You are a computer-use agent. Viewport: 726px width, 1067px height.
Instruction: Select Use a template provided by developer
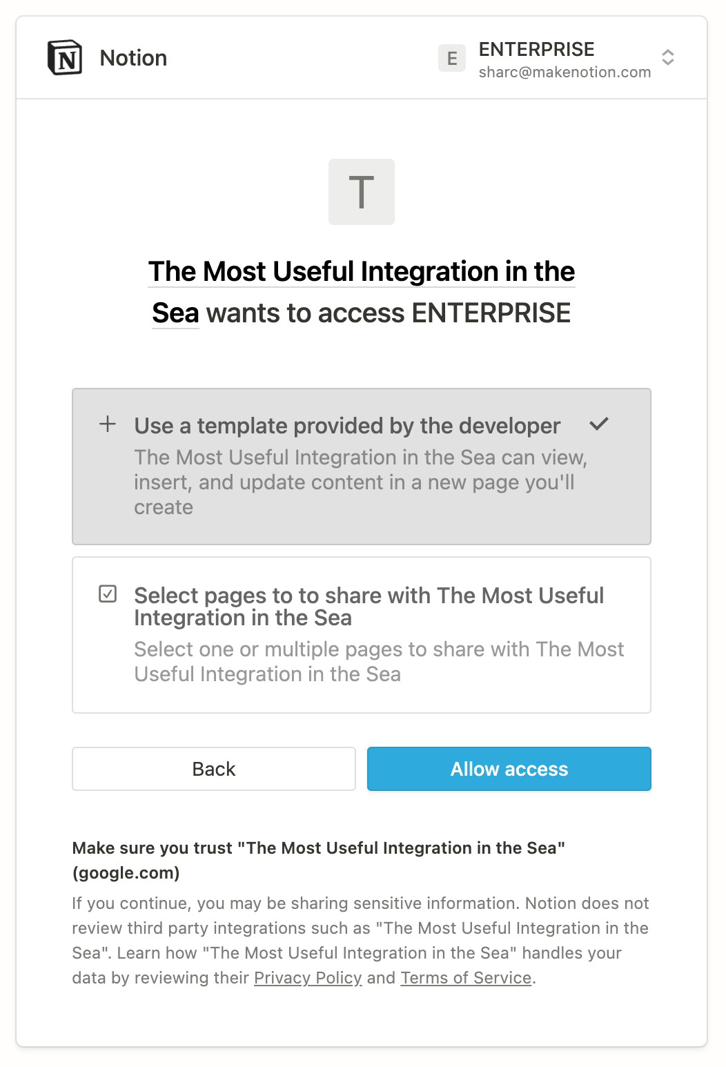click(x=362, y=467)
